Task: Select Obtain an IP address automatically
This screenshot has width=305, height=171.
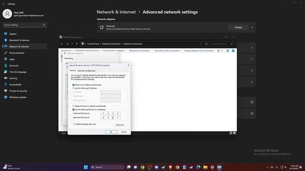Action: (x=73, y=85)
